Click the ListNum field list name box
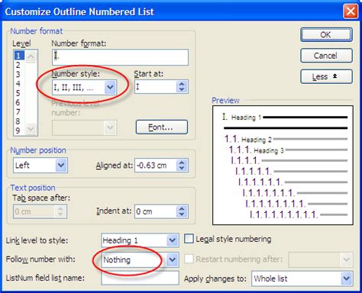This screenshot has width=362, height=293. [140, 278]
